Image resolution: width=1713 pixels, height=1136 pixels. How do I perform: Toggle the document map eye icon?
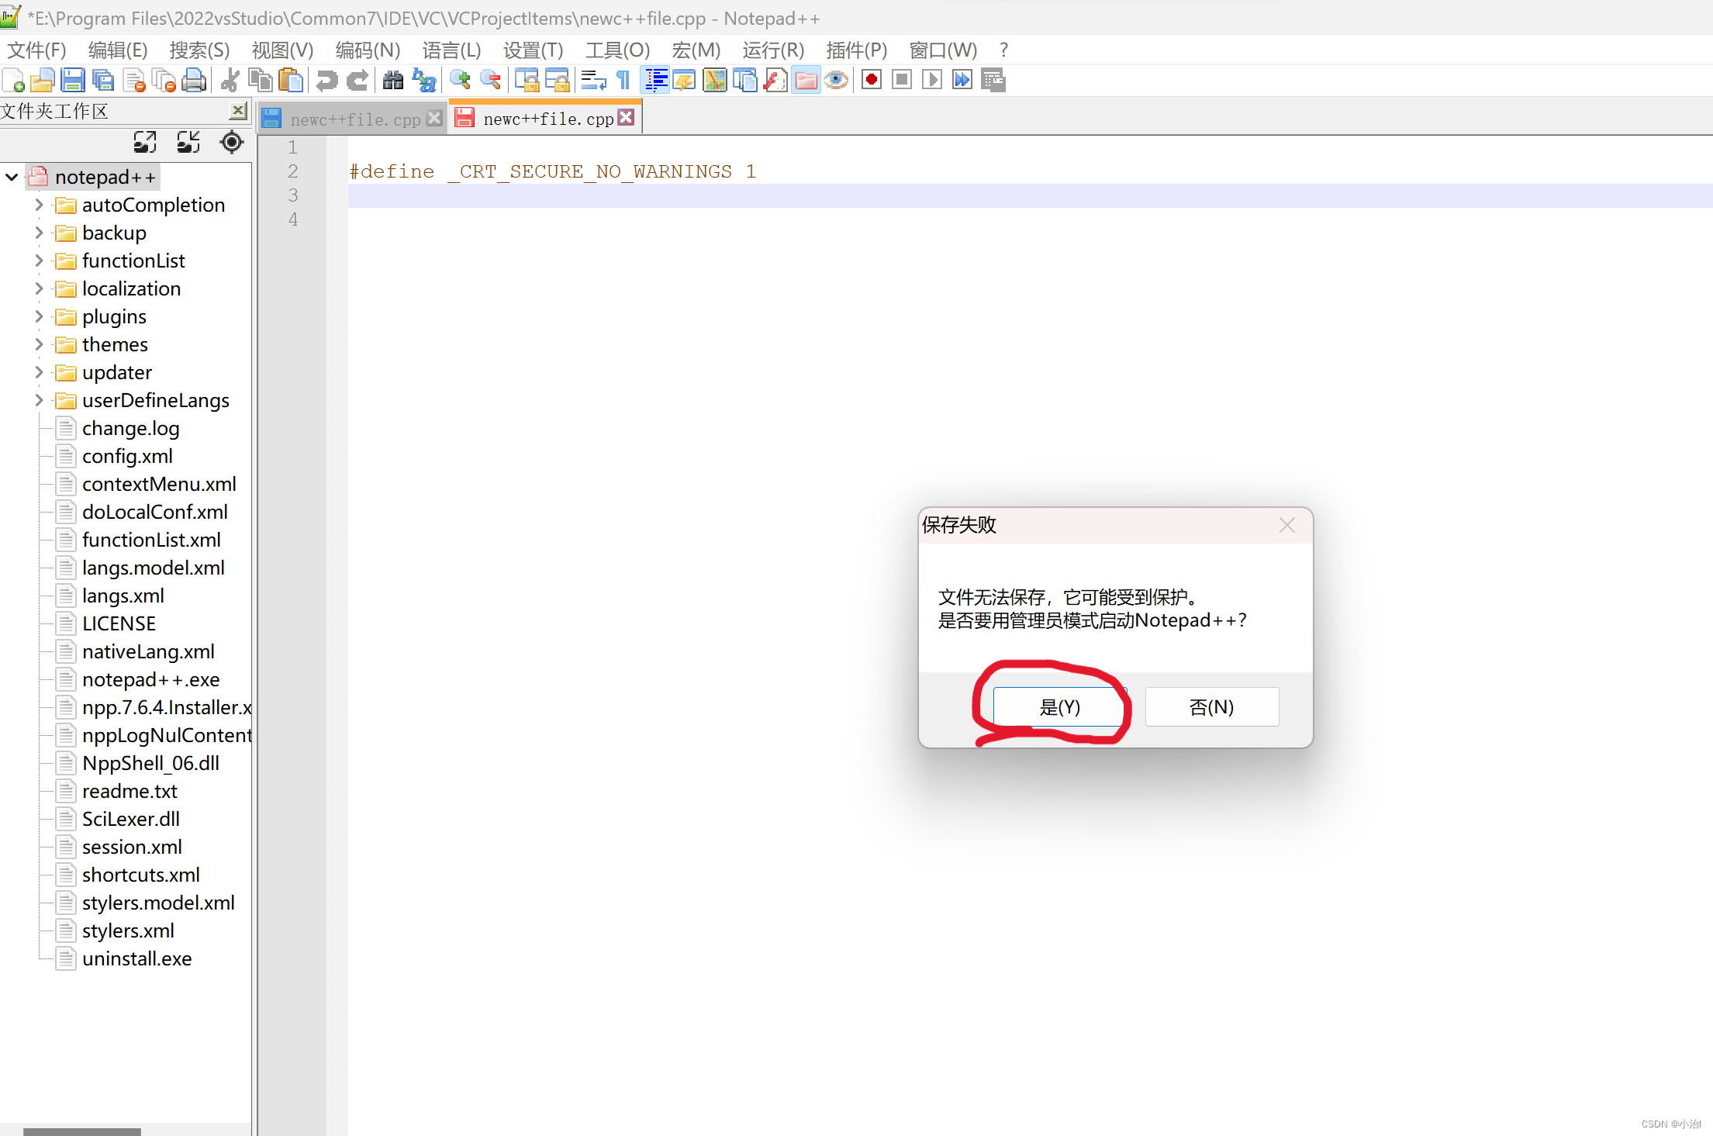point(836,80)
